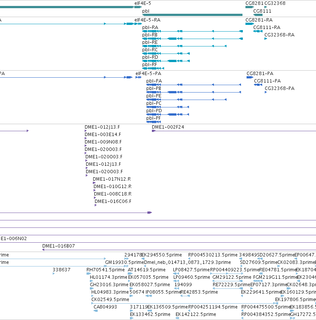Click the EK229641.5prime EST label
The height and width of the screenshot is (320, 316).
pos(261,292)
